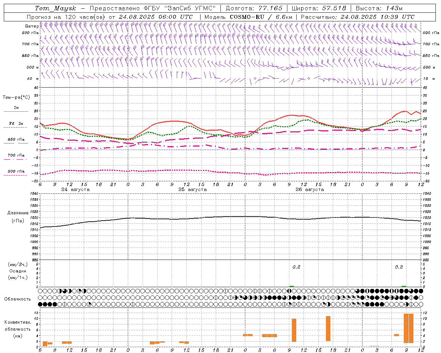This screenshot has width=441, height=353.
Task: Click the date label 25 августа
Action: coord(193,190)
